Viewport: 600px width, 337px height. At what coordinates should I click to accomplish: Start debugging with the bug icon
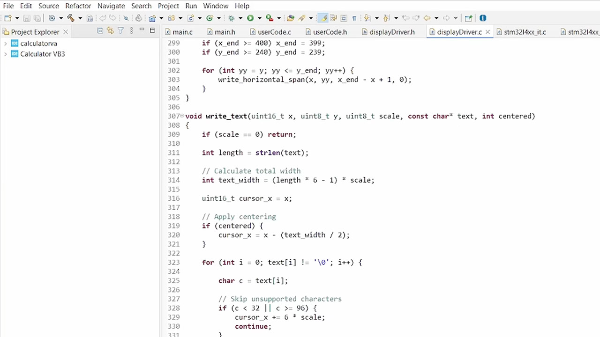pyautogui.click(x=232, y=18)
